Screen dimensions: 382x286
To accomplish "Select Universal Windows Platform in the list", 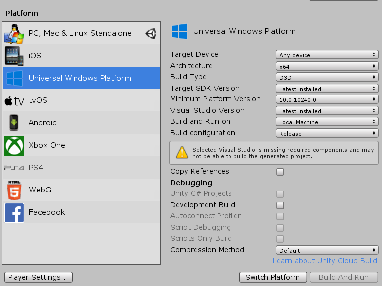I will [82, 78].
